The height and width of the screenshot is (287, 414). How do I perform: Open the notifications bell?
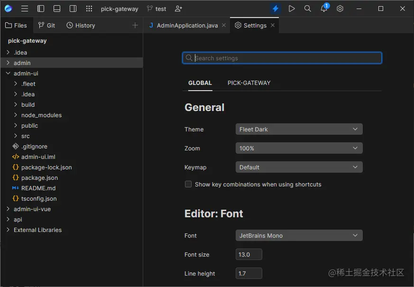[324, 8]
